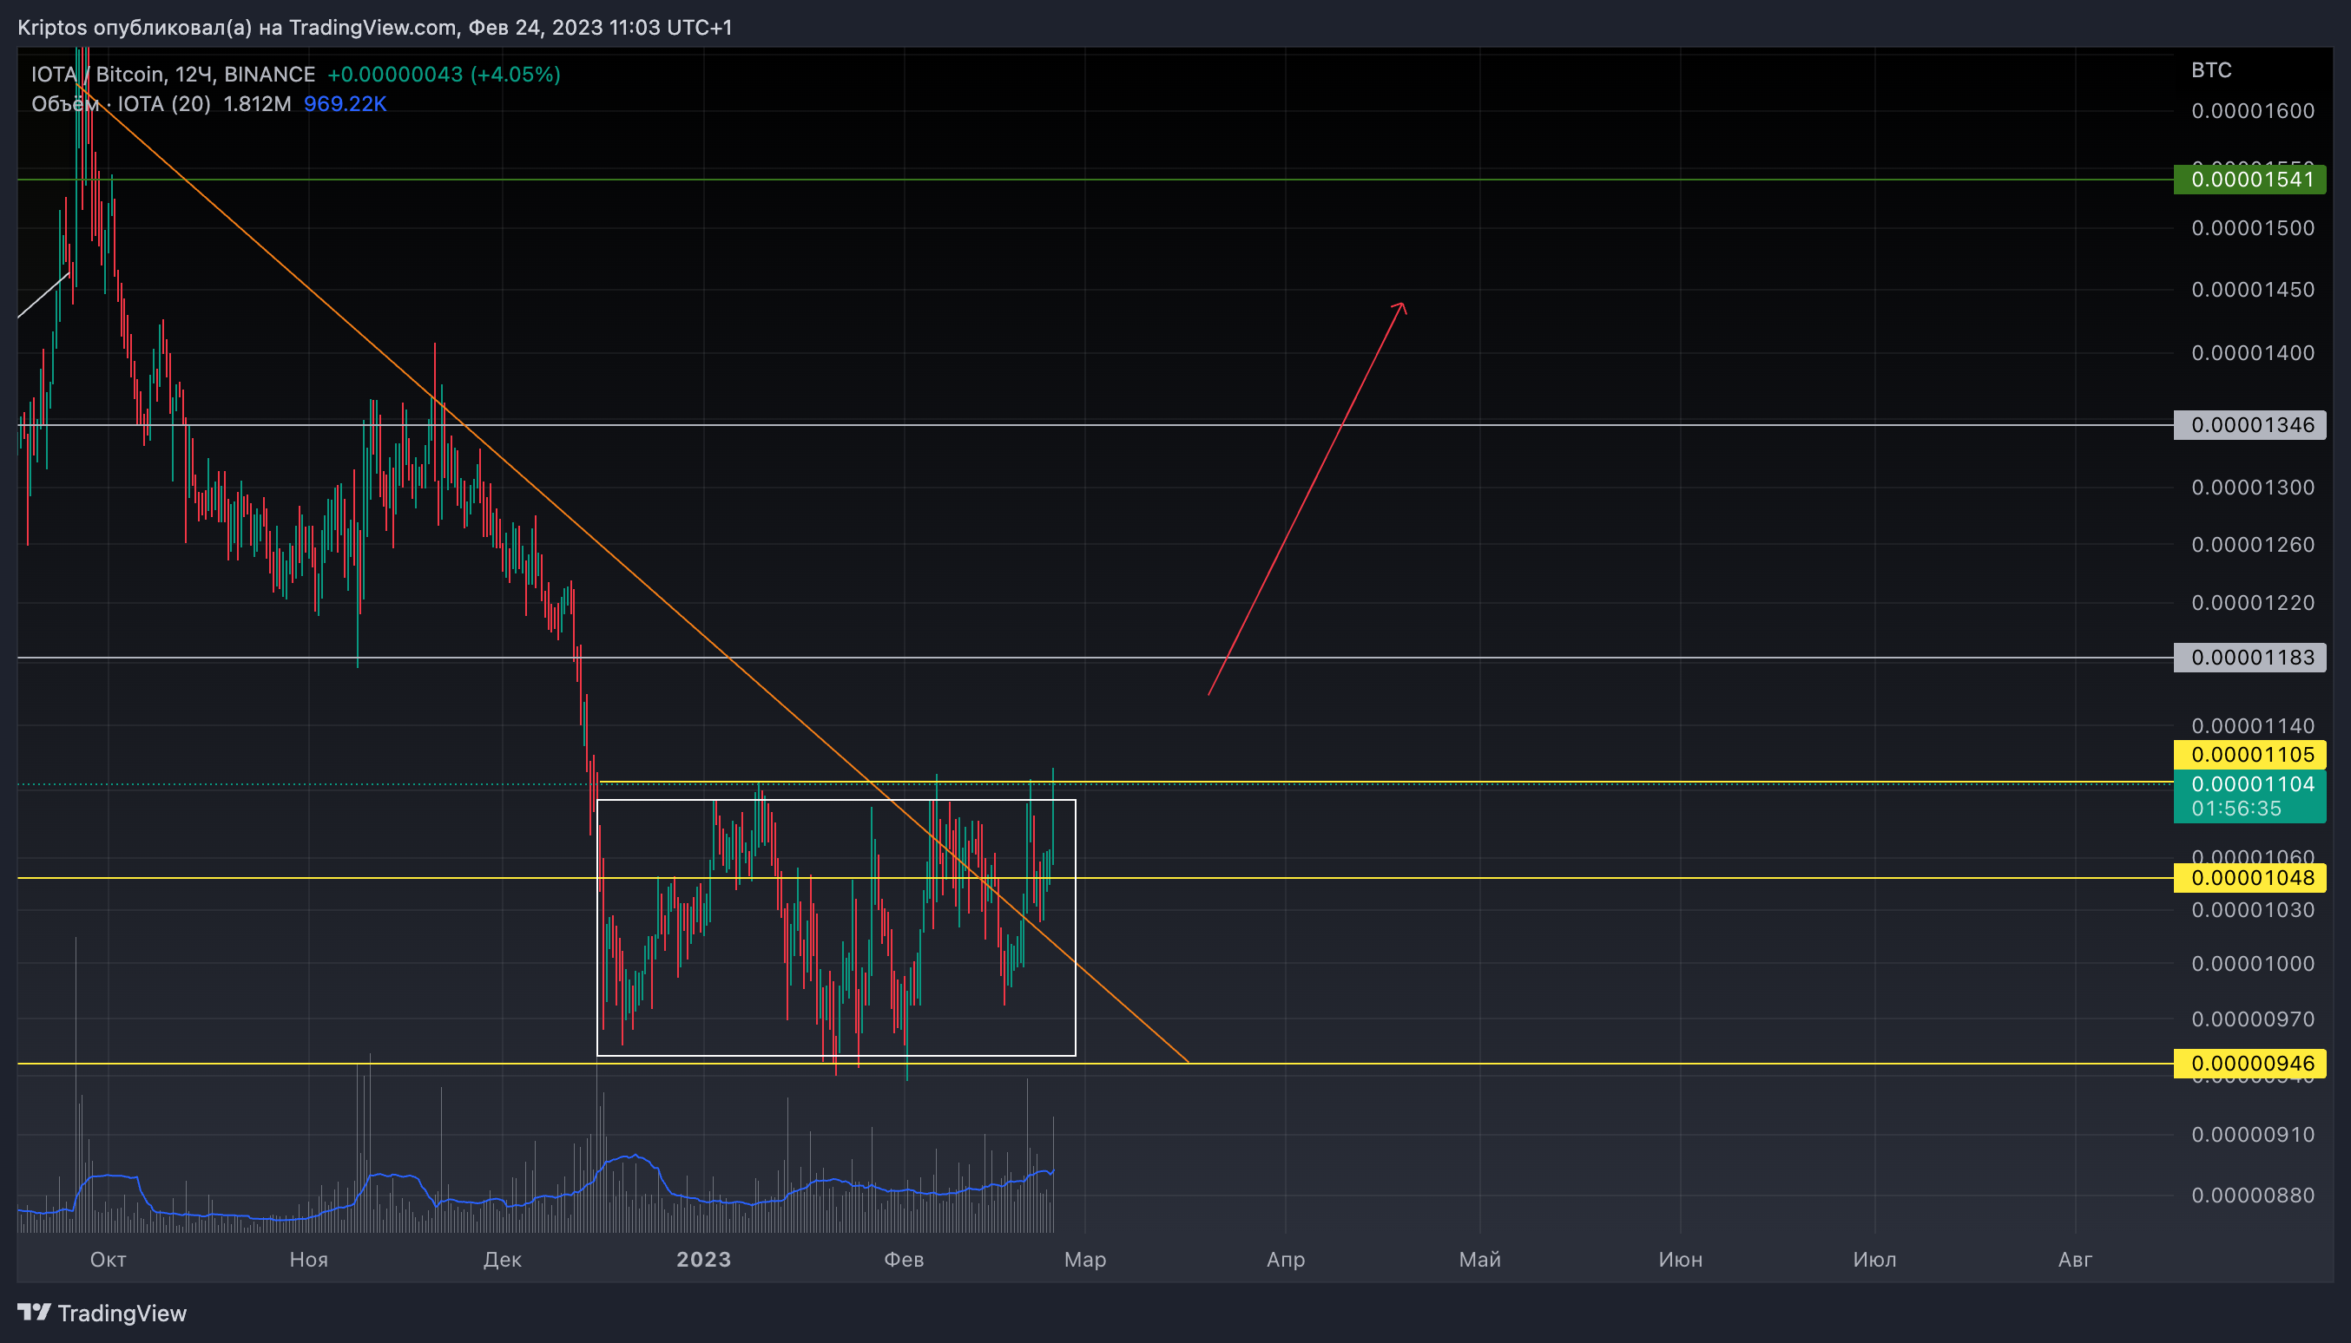Click the 0.00001140 price axis tick

[x=2252, y=725]
